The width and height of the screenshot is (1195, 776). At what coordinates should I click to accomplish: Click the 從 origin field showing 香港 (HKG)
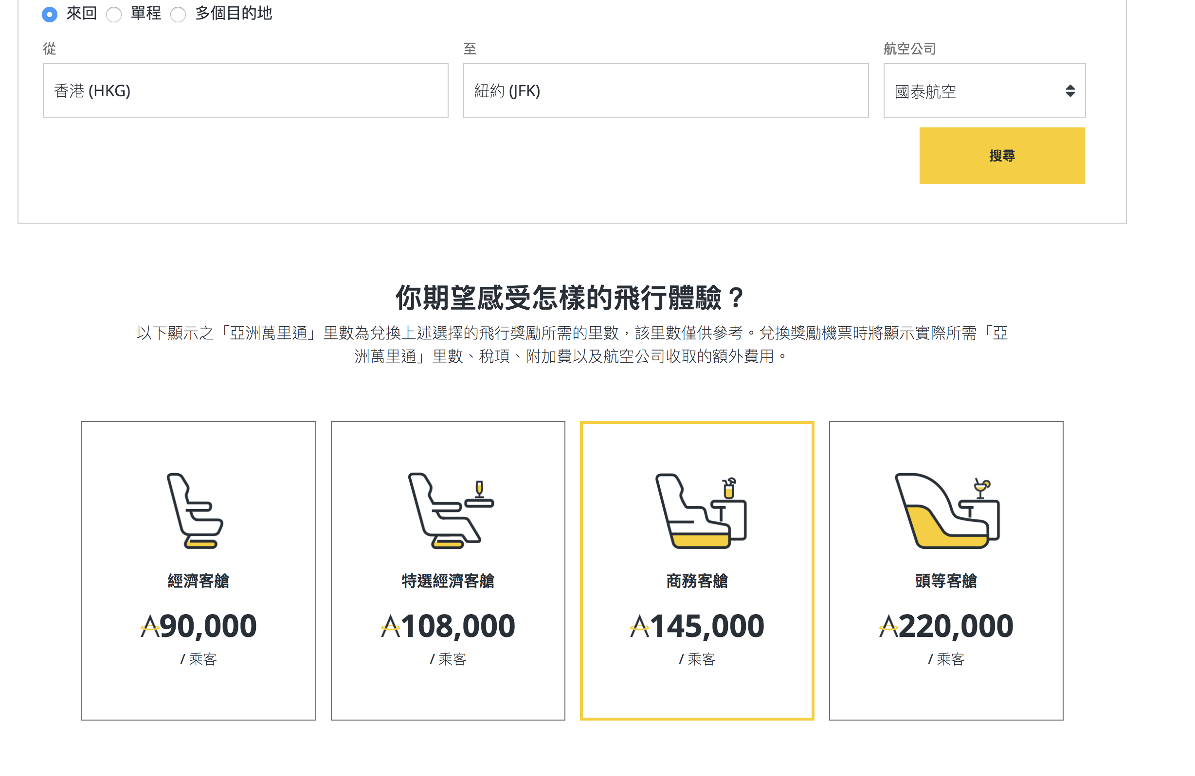click(x=246, y=90)
